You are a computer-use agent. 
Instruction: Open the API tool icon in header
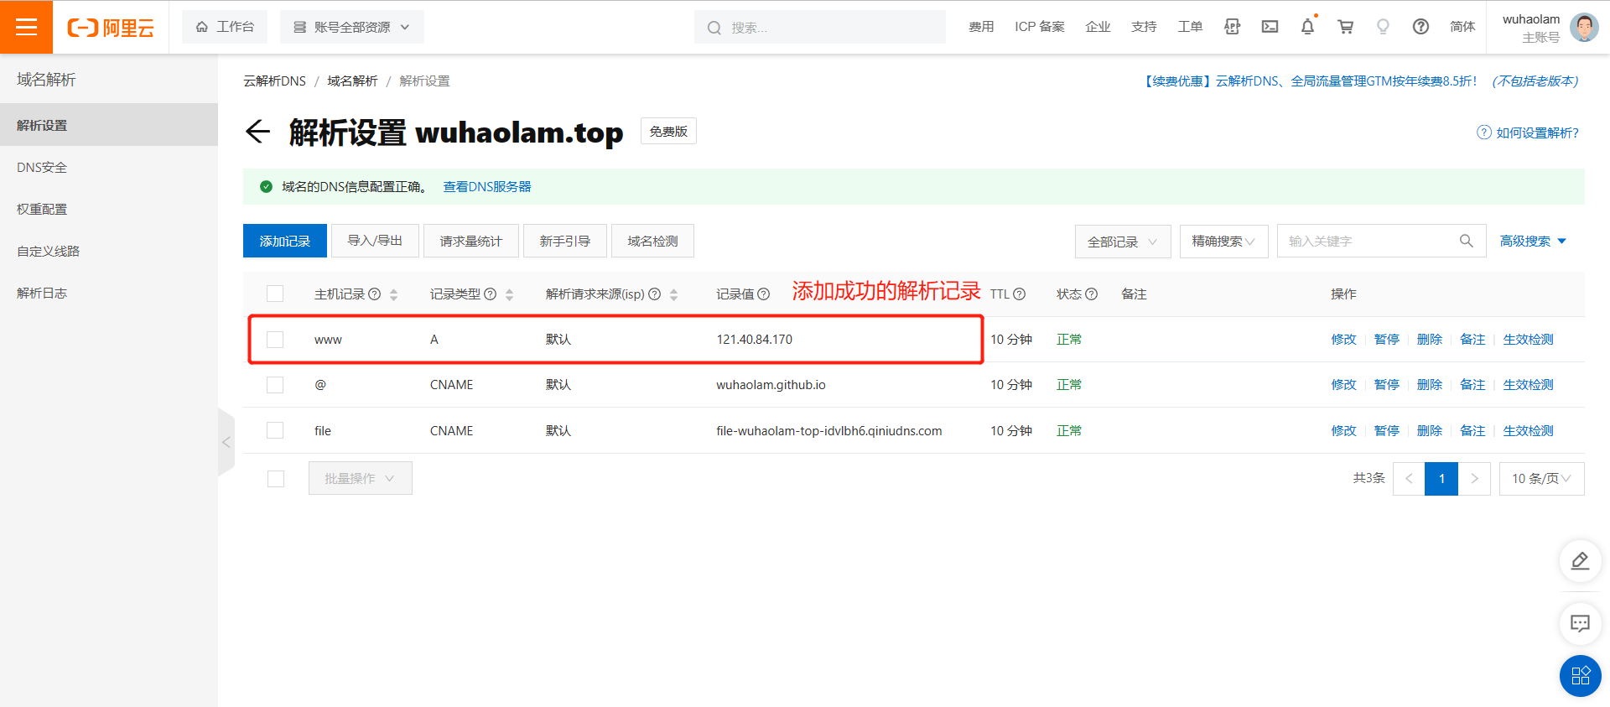click(x=1232, y=27)
